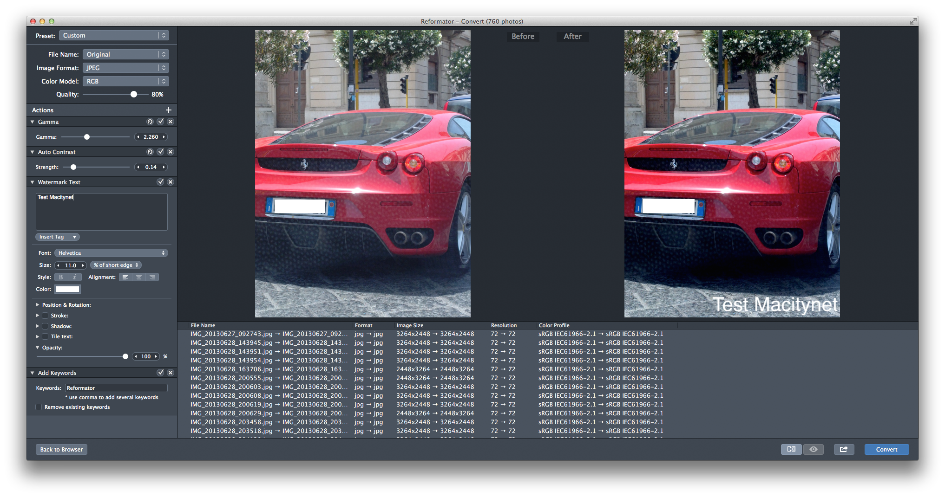Toggle the Gamma action checkmark
The image size is (945, 497).
pyautogui.click(x=160, y=122)
